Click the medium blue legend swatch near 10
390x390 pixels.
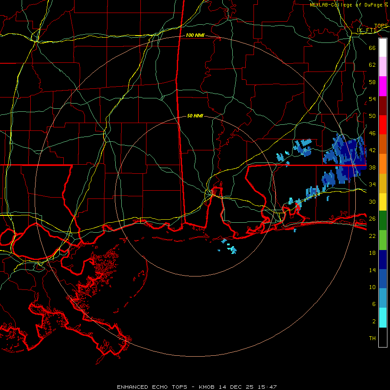click(x=383, y=279)
